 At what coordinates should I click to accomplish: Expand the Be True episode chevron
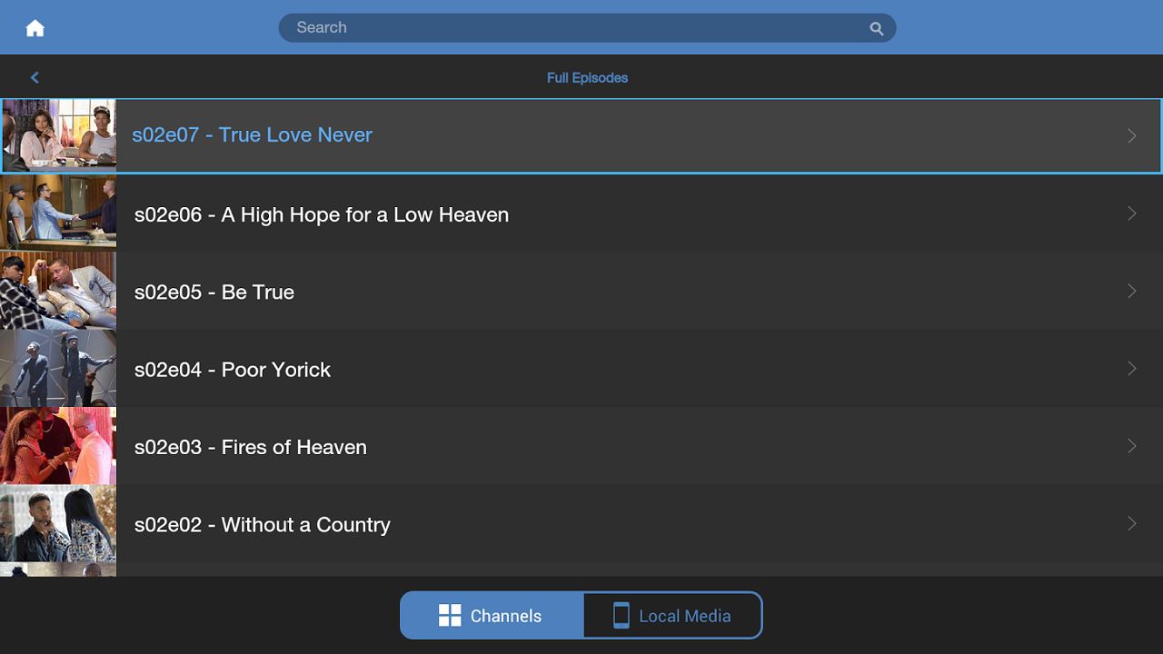click(x=1132, y=291)
